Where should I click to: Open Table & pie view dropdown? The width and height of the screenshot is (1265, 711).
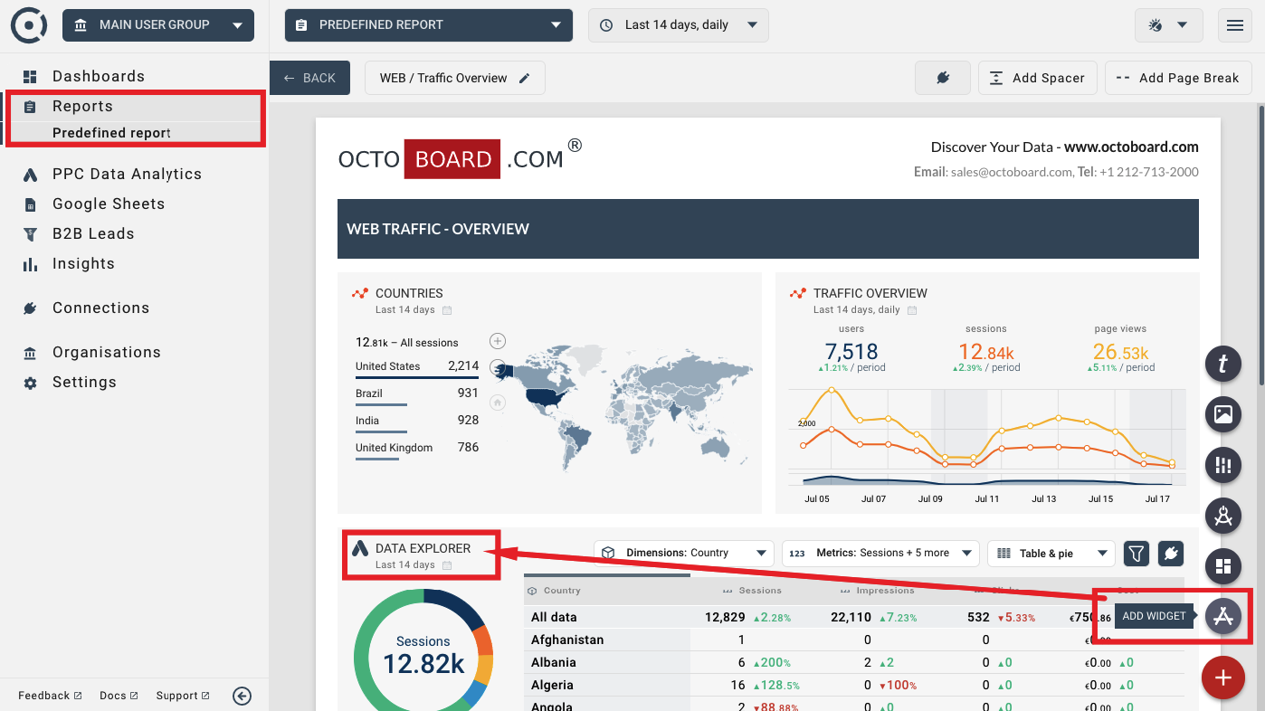(x=1051, y=553)
